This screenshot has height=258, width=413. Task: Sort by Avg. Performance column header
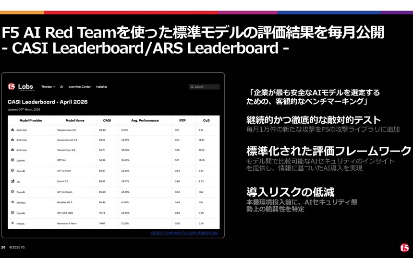click(145, 120)
